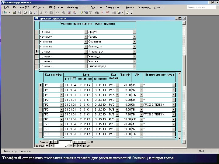The height and width of the screenshot is (164, 219).
Task: Click the tariff subform scrollbar down arrow
Action: pyautogui.click(x=179, y=138)
